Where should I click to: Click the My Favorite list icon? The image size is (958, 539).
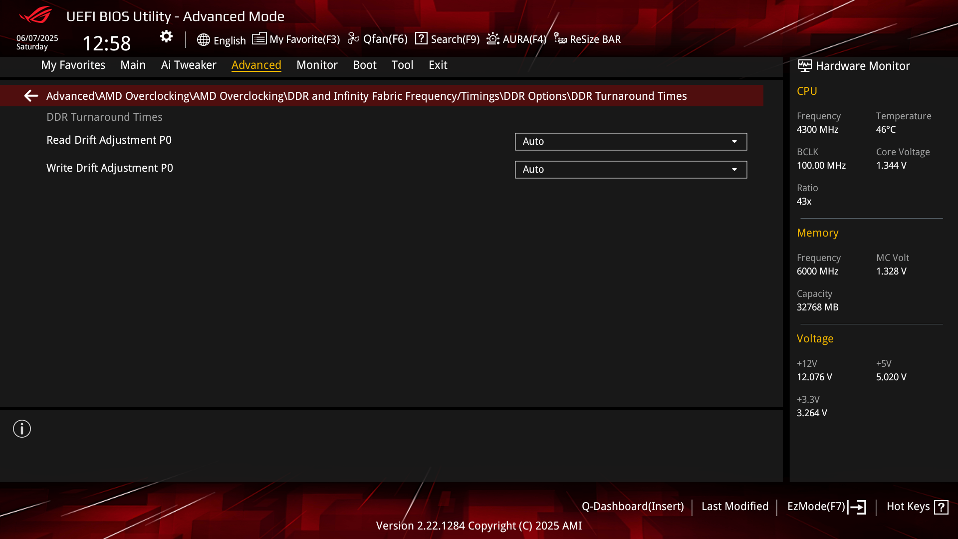259,38
